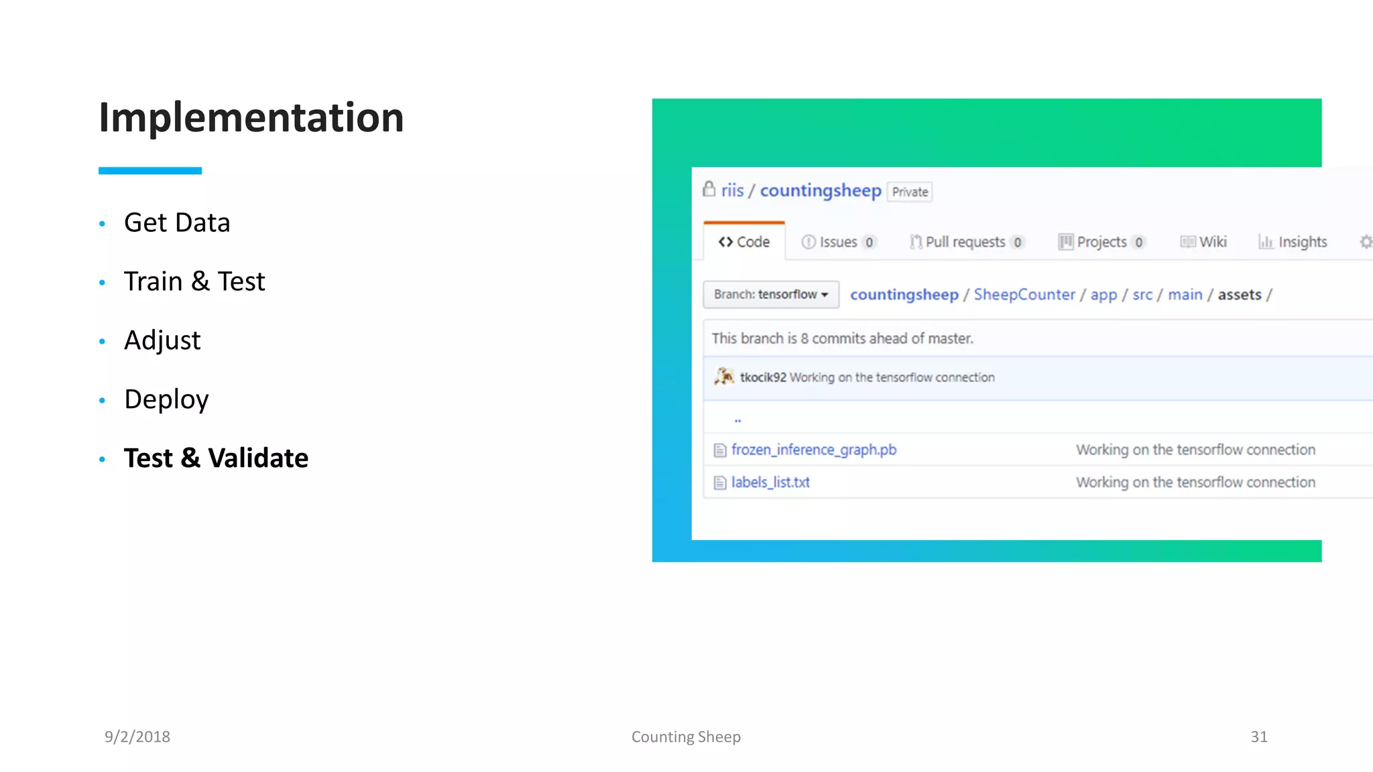Open the riis owner link
This screenshot has width=1373, height=772.
click(x=732, y=191)
